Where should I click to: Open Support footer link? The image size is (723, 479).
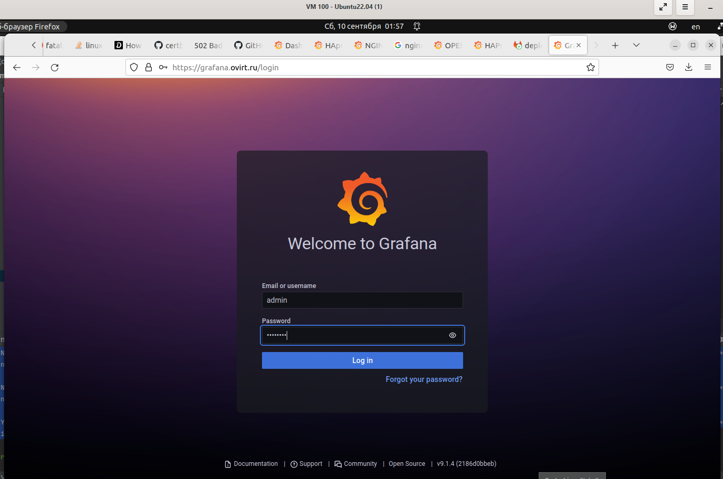[x=307, y=464]
